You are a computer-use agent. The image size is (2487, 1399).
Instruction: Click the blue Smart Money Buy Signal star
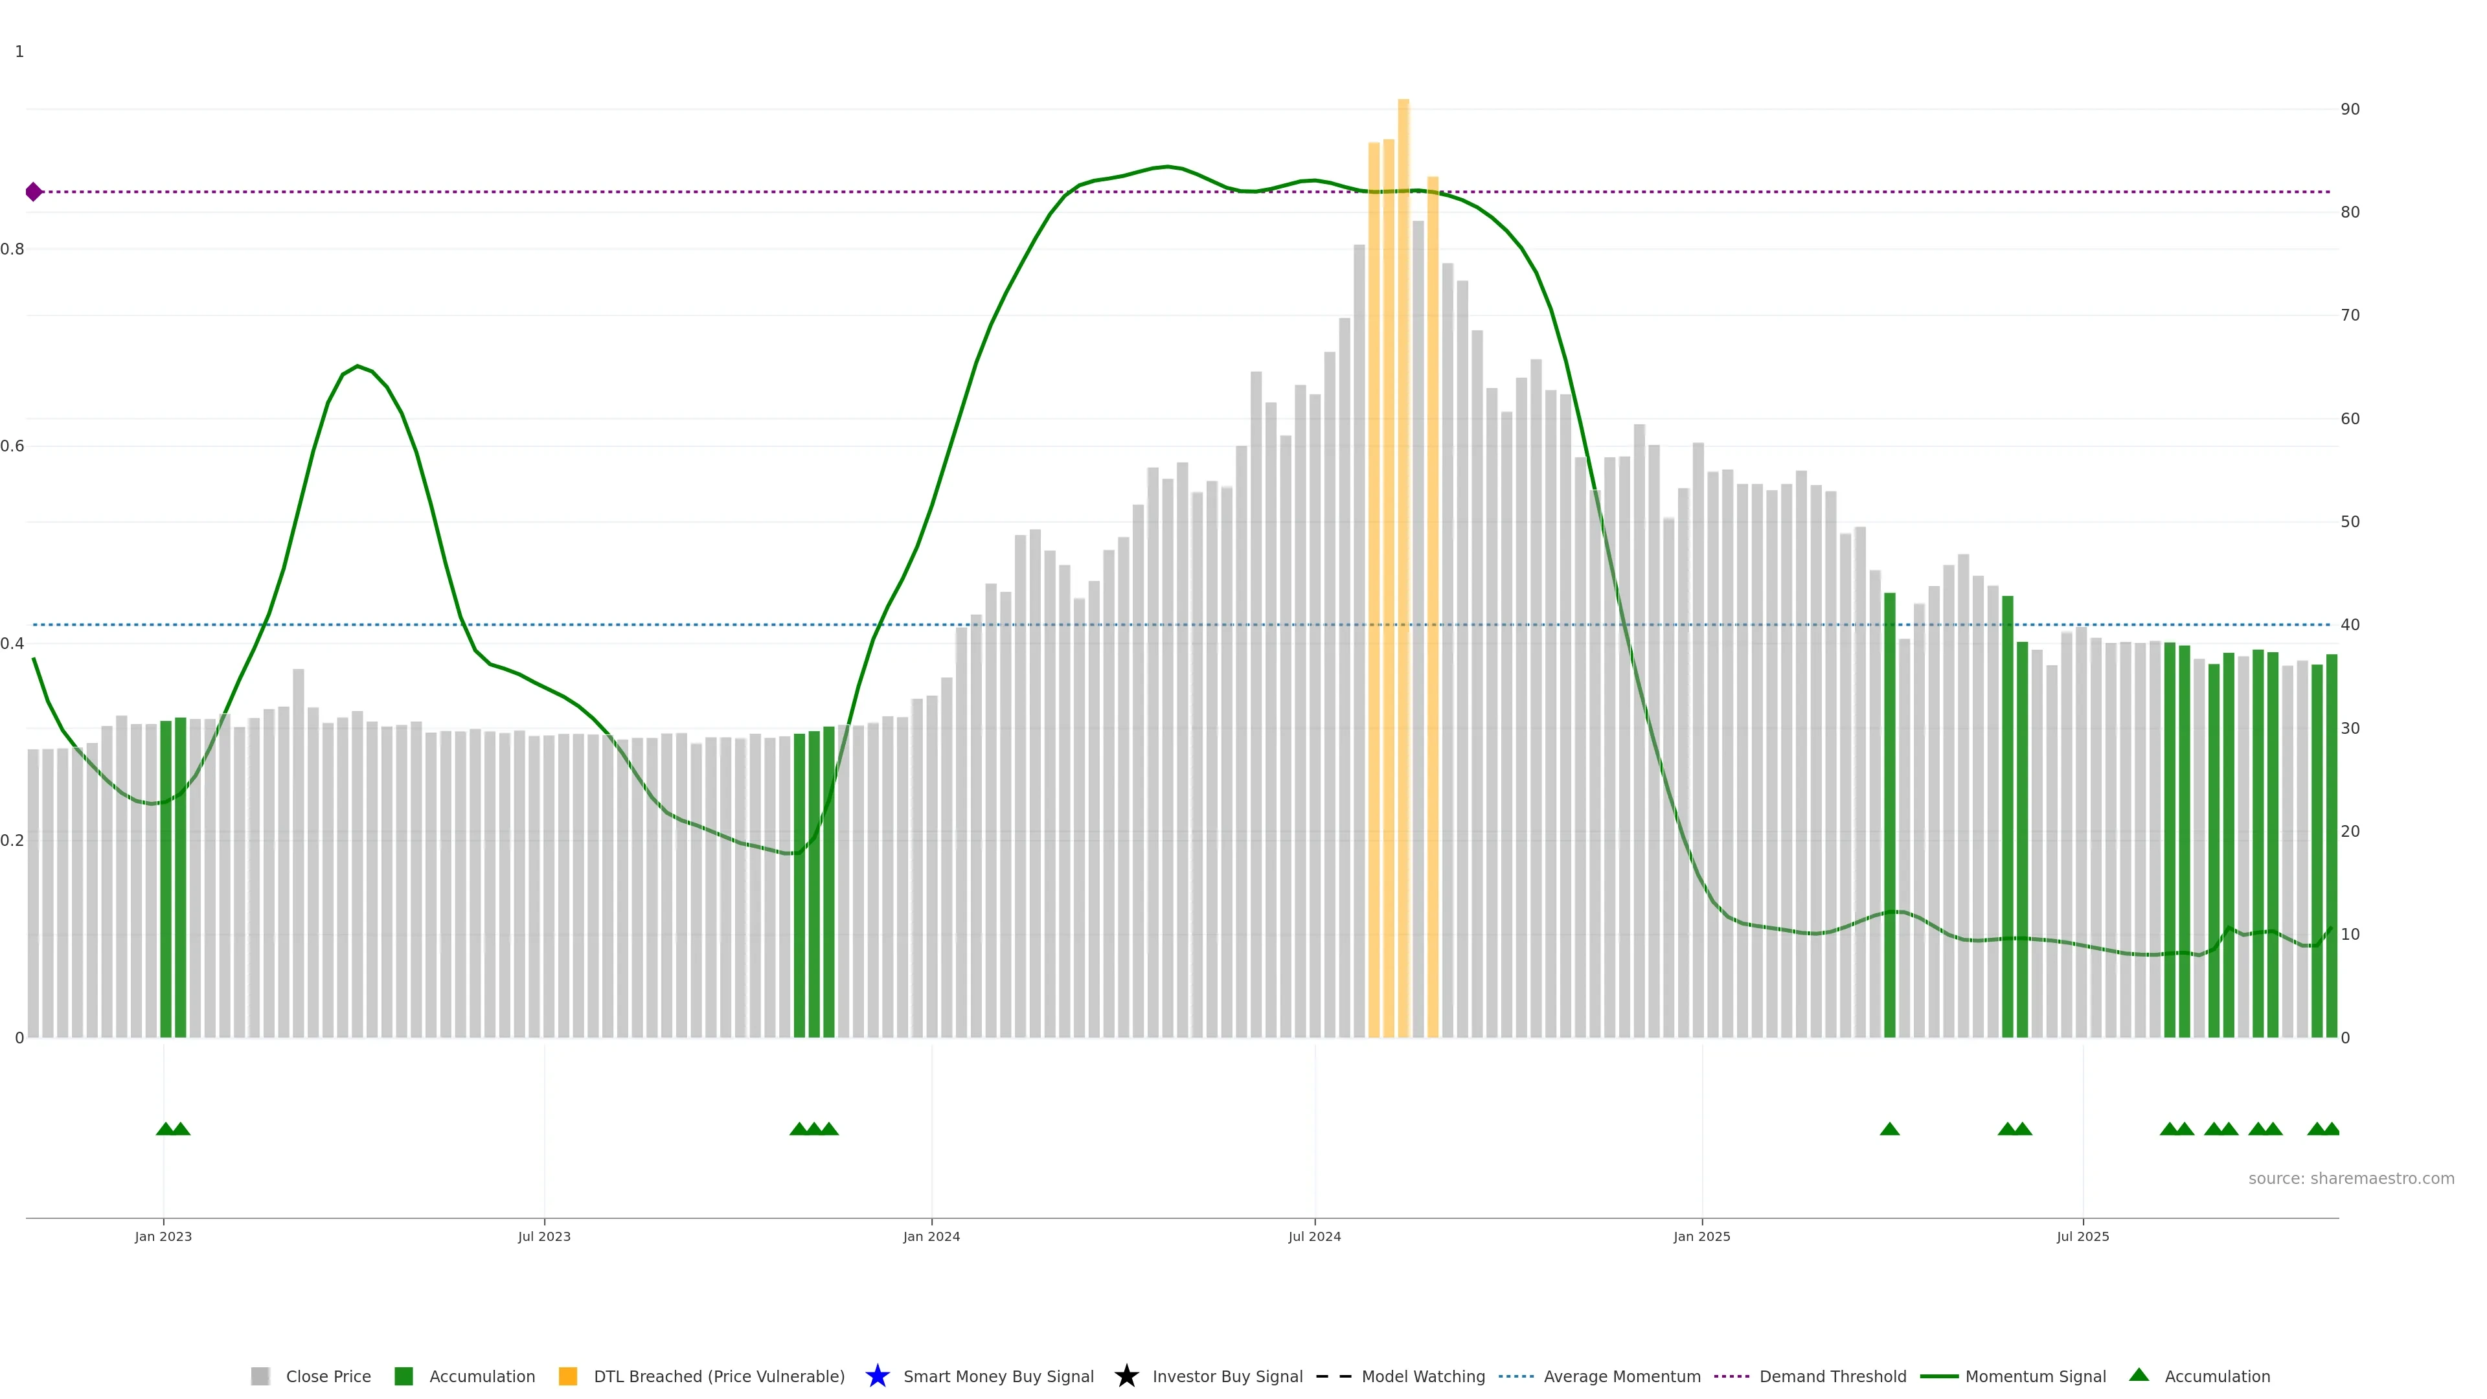click(x=877, y=1376)
